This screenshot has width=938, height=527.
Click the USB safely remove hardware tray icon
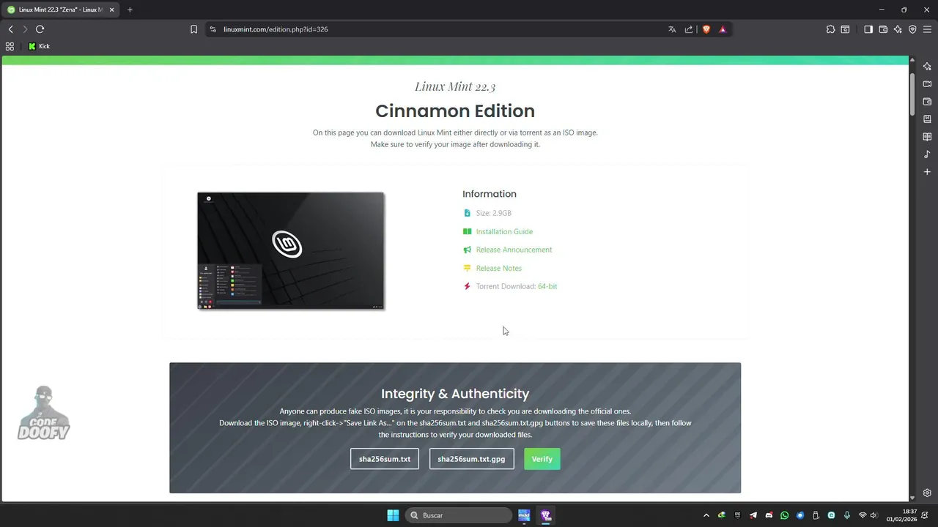[x=816, y=515]
